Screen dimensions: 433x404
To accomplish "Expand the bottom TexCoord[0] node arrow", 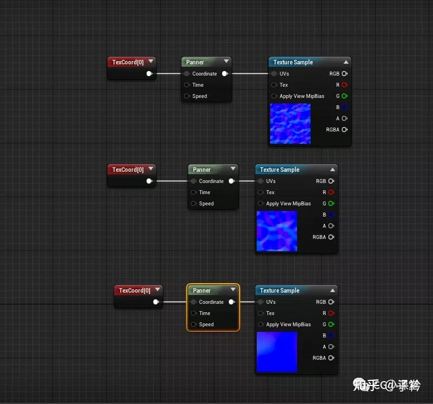I will pyautogui.click(x=157, y=289).
